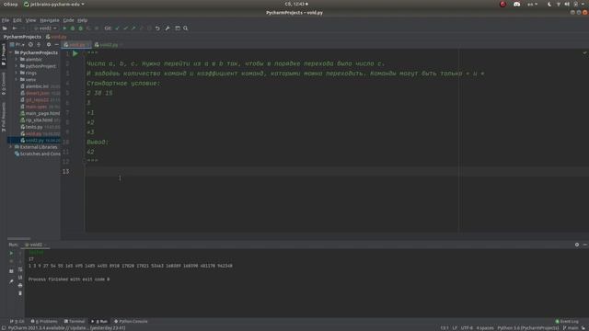
Task: Click the Git push arrow icon
Action: pyautogui.click(x=133, y=29)
